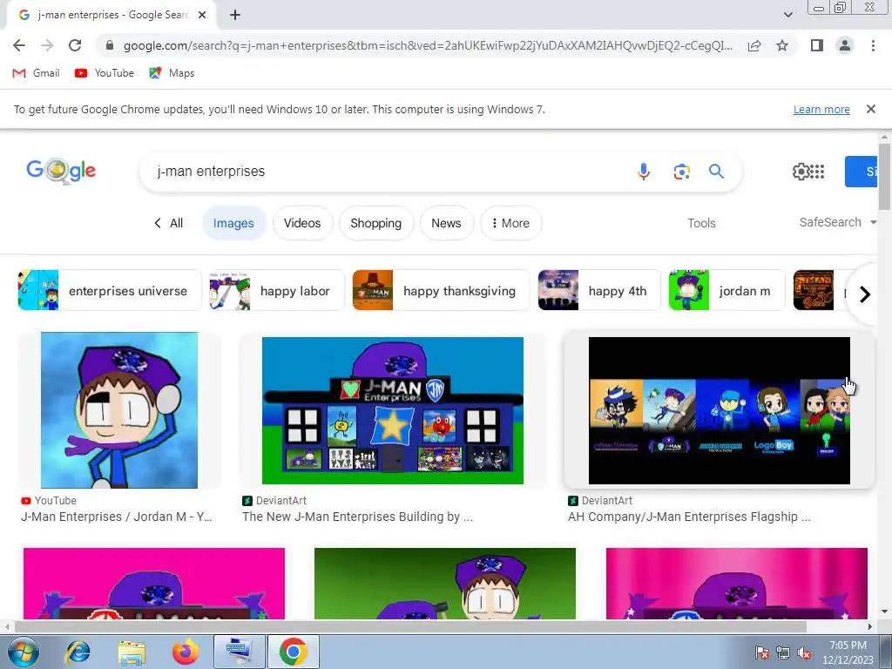Submit search with magnifying glass icon
The image size is (892, 669).
716,172
